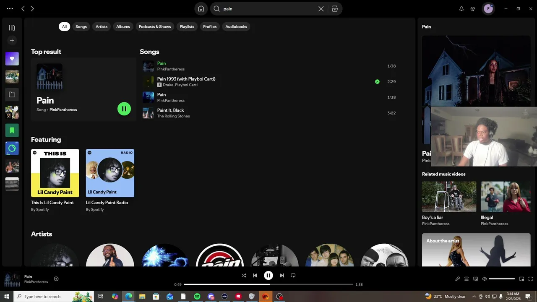Open the About the artist card

[x=476, y=250]
